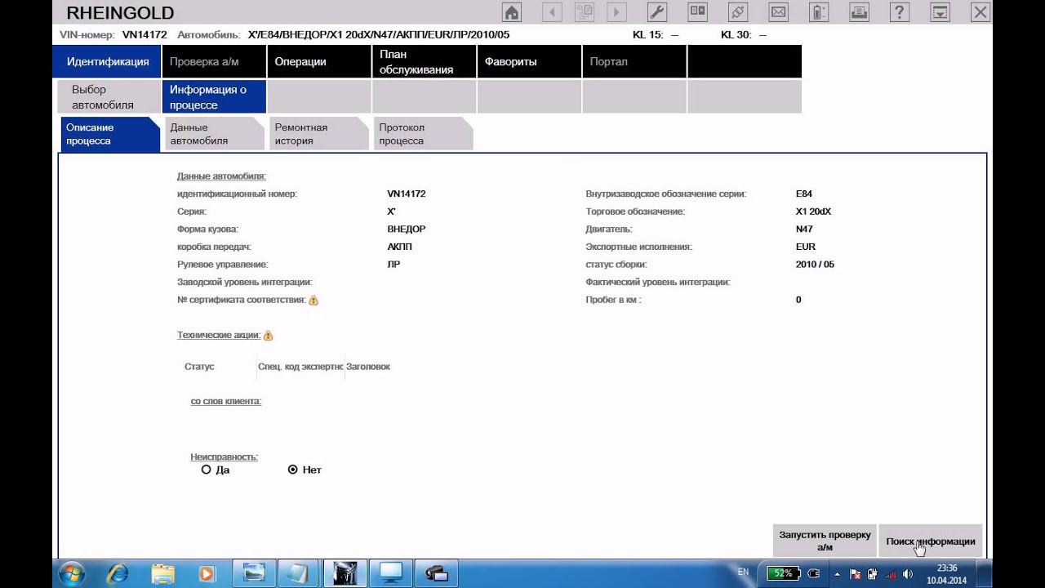Click Поиск информации button
The image size is (1045, 588).
point(931,541)
